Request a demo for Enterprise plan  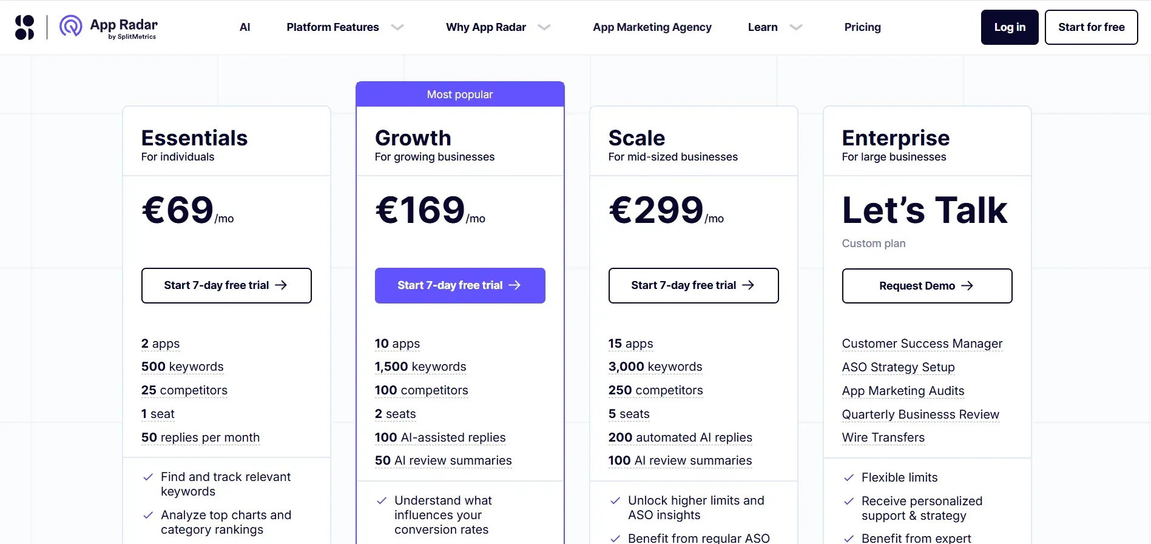[x=927, y=286]
